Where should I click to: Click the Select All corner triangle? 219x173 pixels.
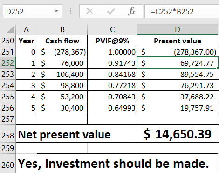click(x=10, y=29)
